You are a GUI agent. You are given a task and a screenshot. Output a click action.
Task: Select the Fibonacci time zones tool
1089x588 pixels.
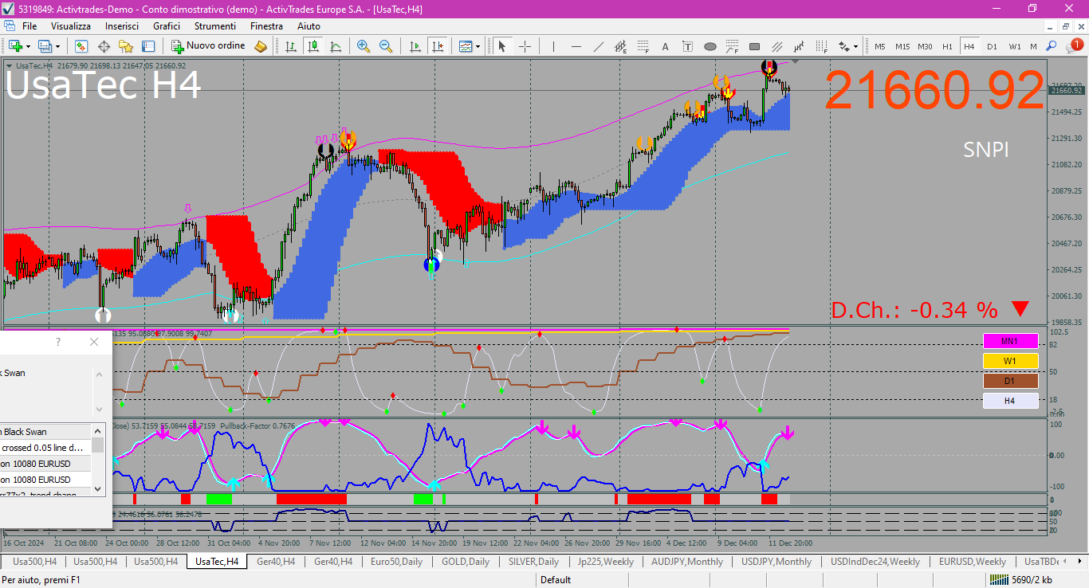point(822,46)
